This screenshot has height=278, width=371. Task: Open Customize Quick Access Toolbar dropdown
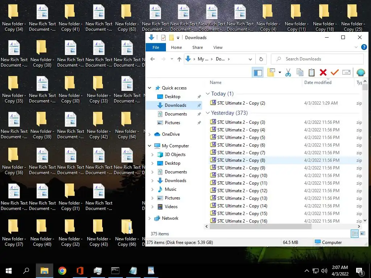point(178,38)
